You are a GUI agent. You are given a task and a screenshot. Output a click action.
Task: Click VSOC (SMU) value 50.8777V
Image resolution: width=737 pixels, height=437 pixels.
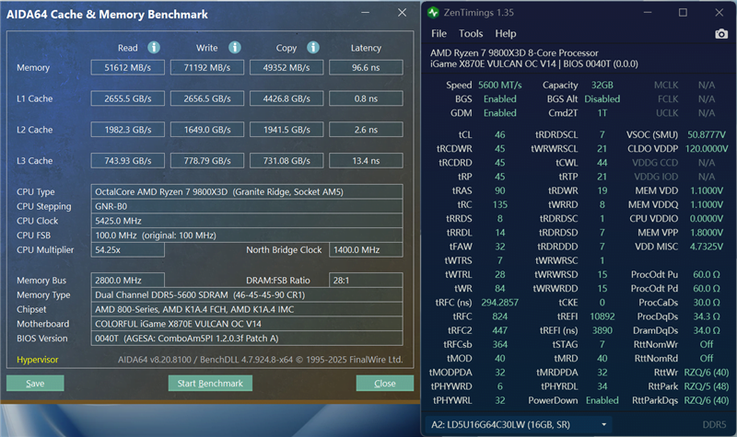(x=707, y=134)
